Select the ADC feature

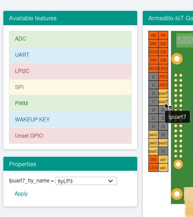tap(70, 39)
